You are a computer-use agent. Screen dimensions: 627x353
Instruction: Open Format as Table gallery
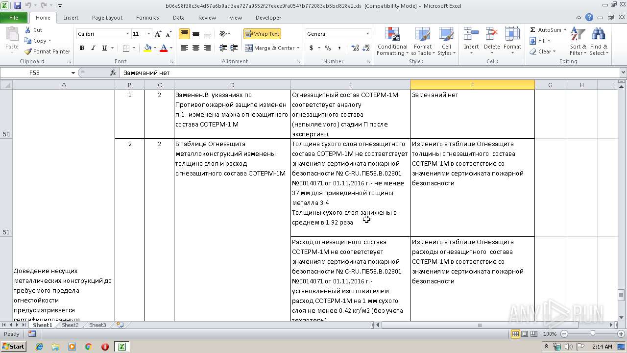pyautogui.click(x=422, y=42)
